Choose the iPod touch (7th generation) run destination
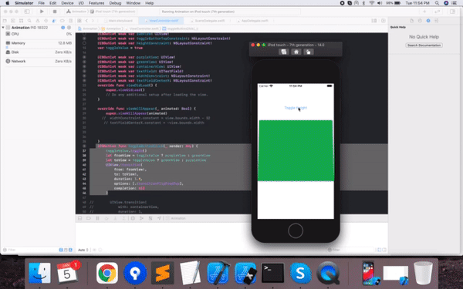 click(x=113, y=12)
